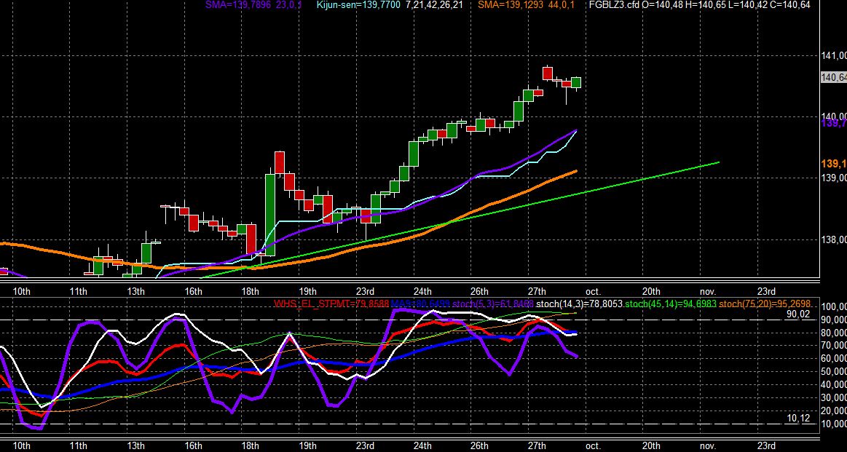Click the 140,00 price axis label
This screenshot has height=452, width=847.
[833, 116]
